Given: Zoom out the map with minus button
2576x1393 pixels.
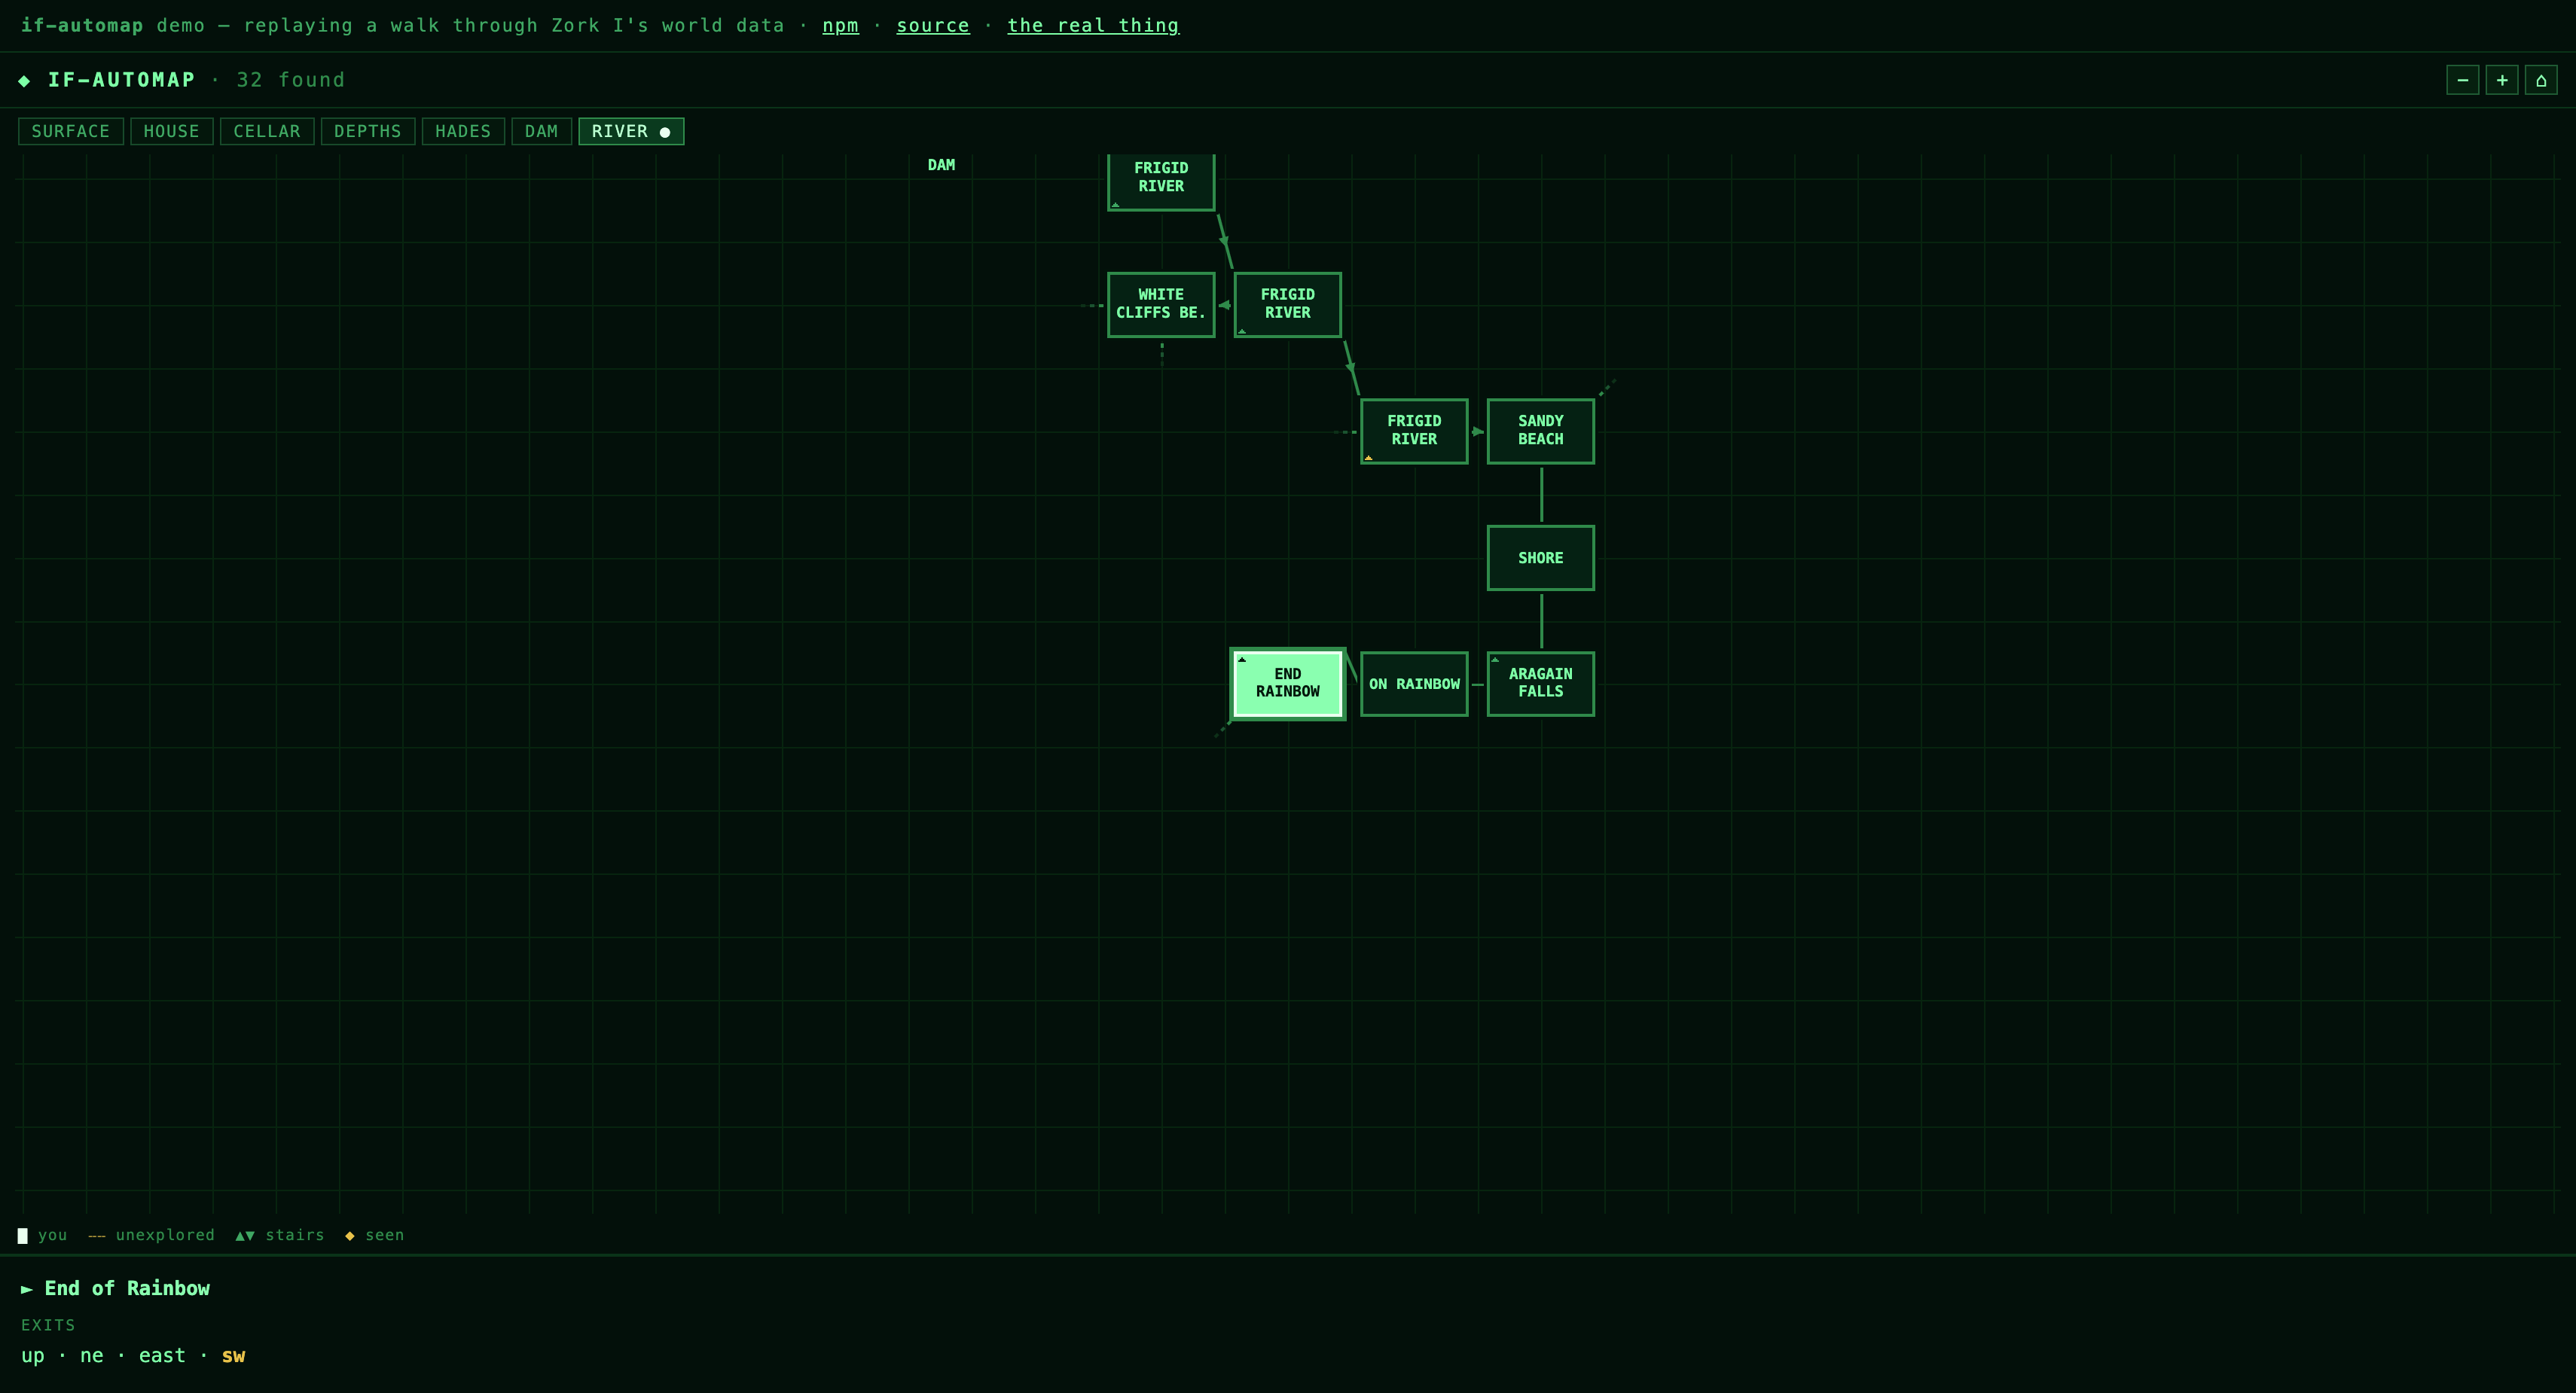Looking at the screenshot, I should tap(2462, 80).
